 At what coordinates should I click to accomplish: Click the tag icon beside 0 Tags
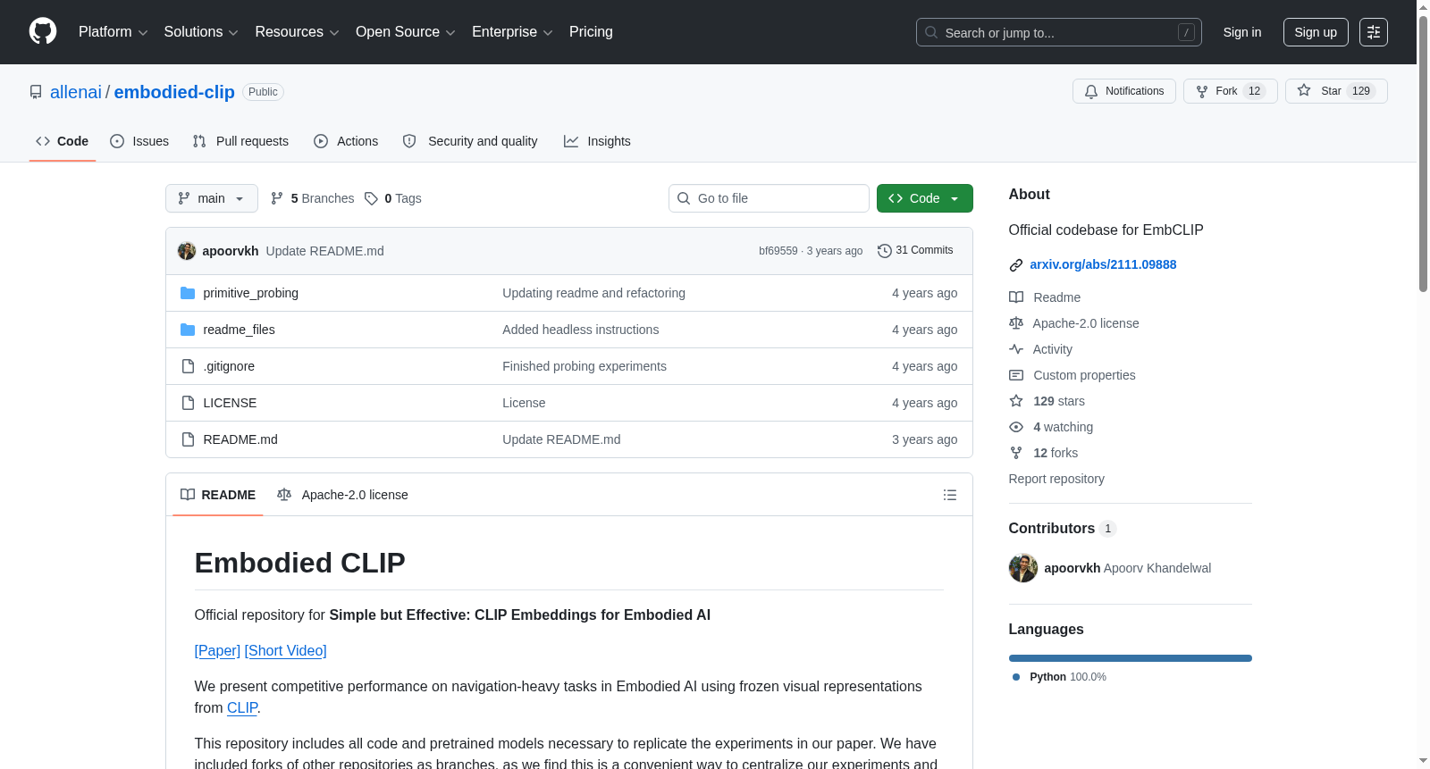(x=372, y=198)
